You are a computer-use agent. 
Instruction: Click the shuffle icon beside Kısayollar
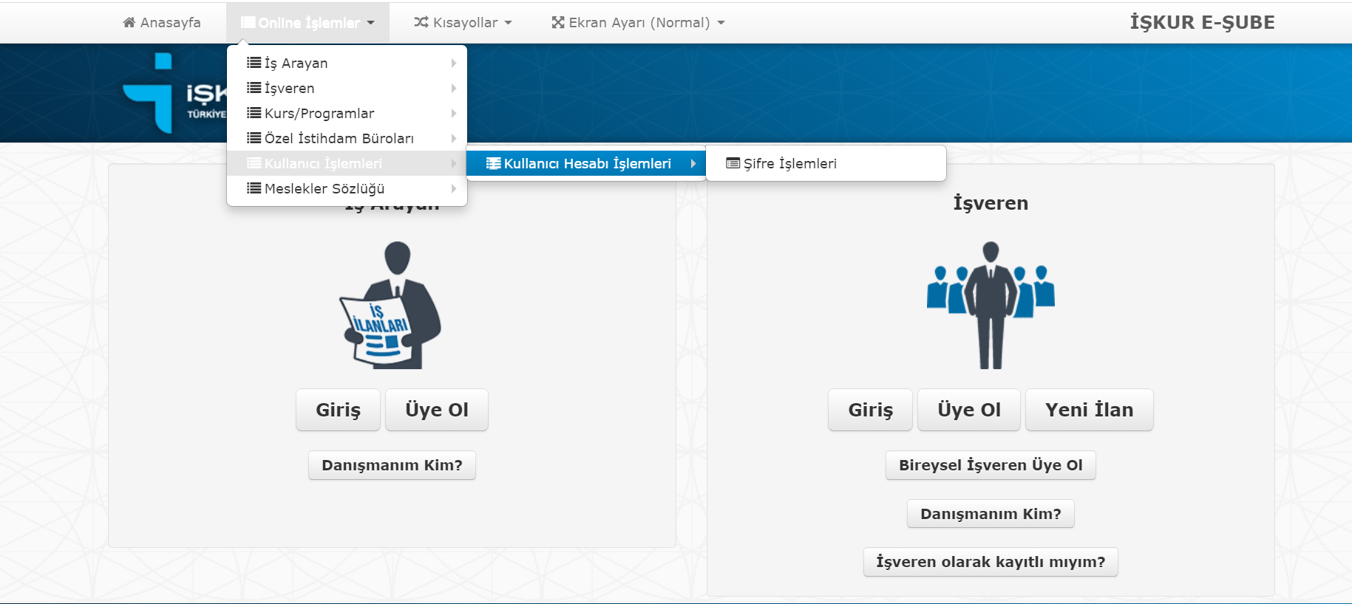421,22
